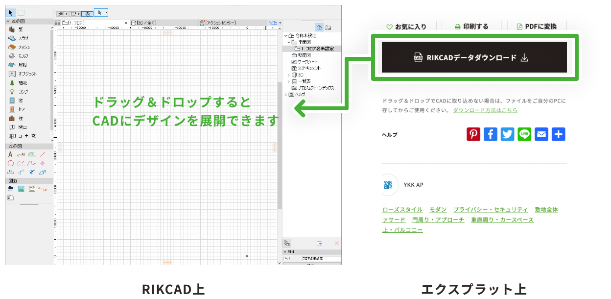611x299 pixels.
Task: Expand the 3D node in navigator tree
Action: [289, 75]
